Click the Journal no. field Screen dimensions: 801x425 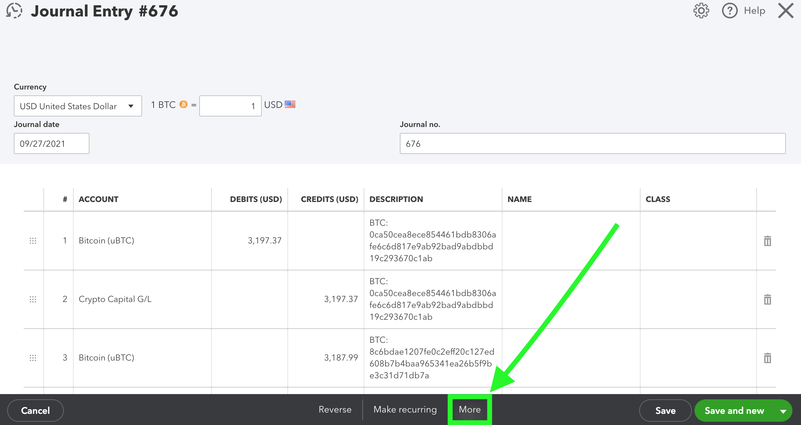click(593, 143)
